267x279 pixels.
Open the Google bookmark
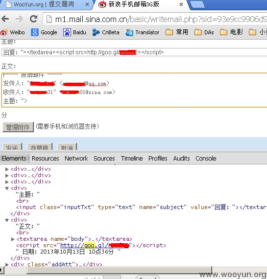(x=44, y=32)
